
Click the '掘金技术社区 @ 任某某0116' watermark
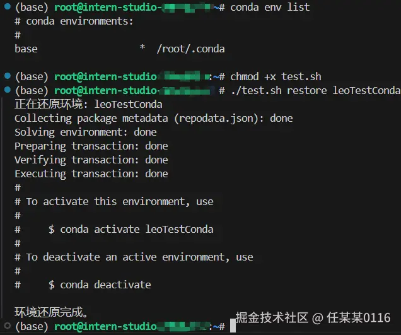click(313, 317)
